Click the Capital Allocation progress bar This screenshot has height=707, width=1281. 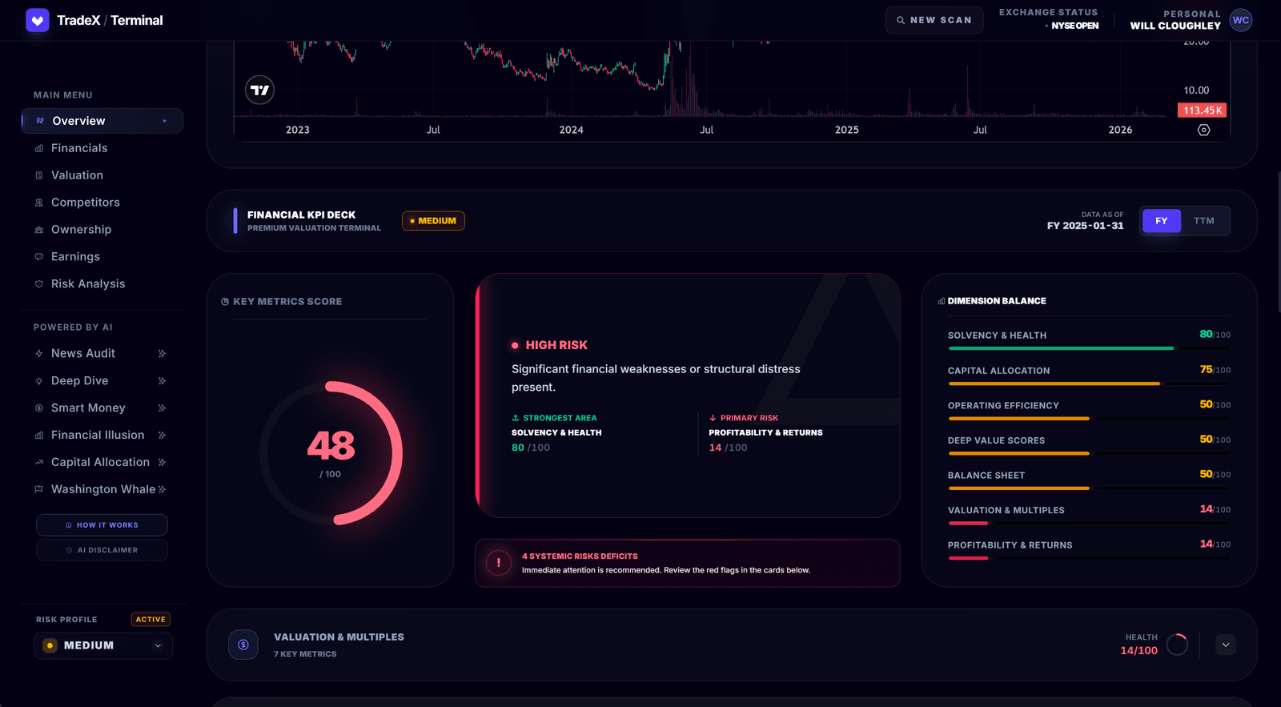point(1089,384)
